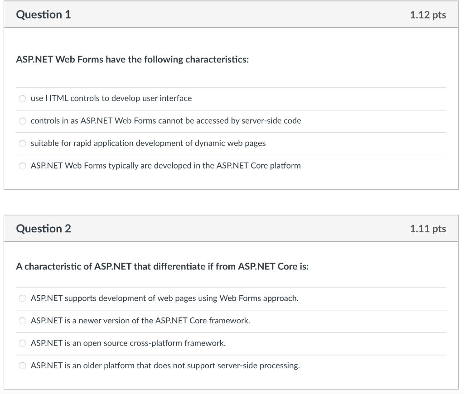
Task: Choose 'ASP.NET is a newer version of ASP.NET Core'
Action: pos(140,321)
